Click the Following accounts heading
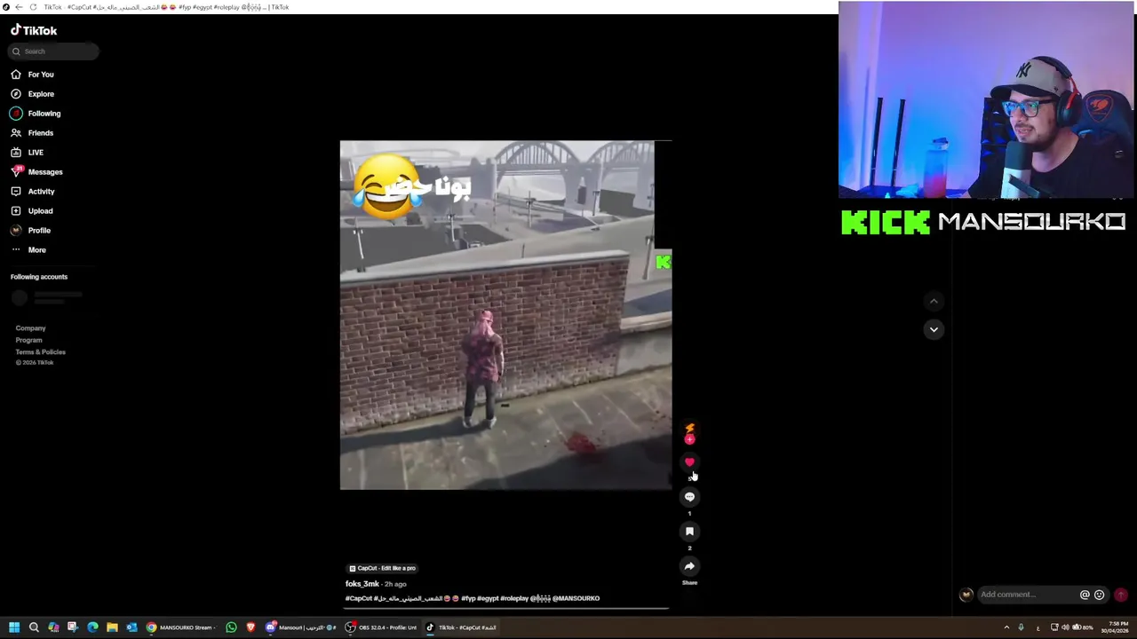 click(x=39, y=277)
